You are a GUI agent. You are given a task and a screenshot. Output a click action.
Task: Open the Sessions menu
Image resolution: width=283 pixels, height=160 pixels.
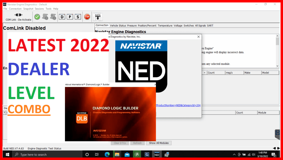pyautogui.click(x=39, y=9)
